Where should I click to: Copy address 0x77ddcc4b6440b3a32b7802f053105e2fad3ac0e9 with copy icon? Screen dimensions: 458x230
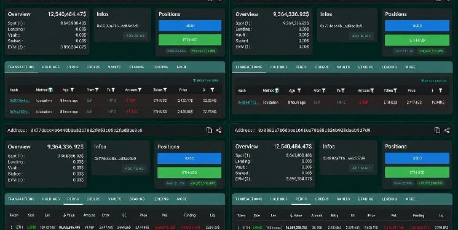coord(209,130)
